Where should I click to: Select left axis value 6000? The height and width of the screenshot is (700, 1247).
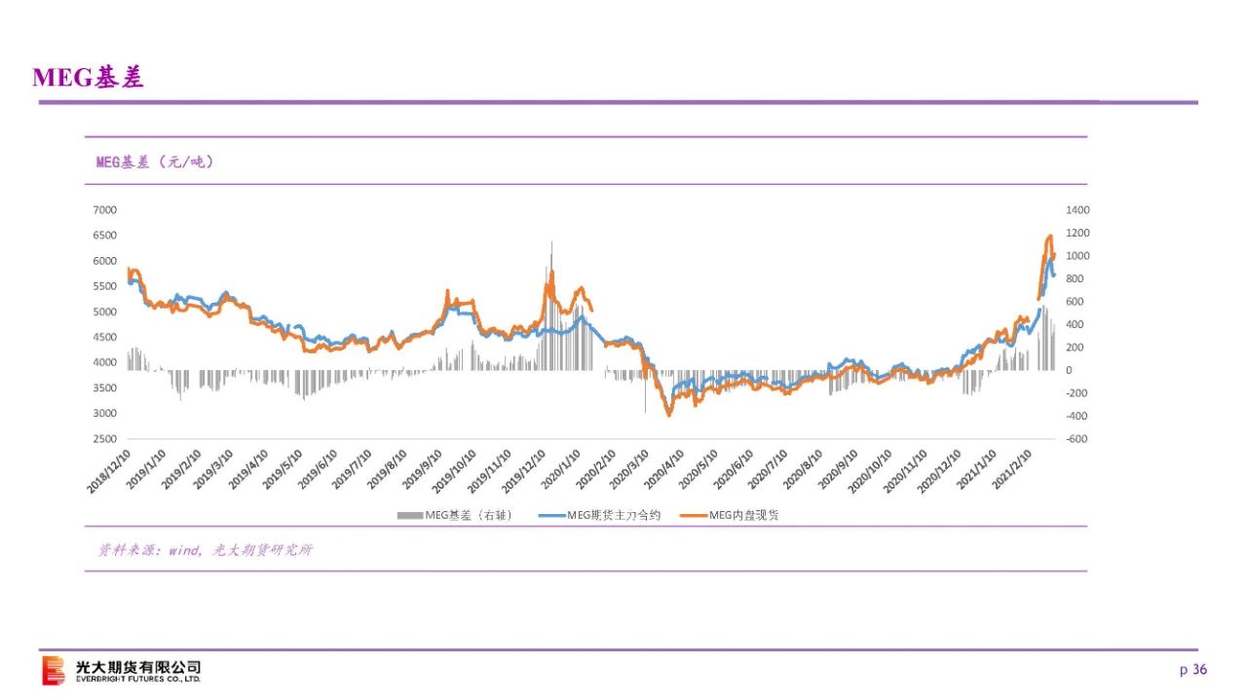coord(105,261)
